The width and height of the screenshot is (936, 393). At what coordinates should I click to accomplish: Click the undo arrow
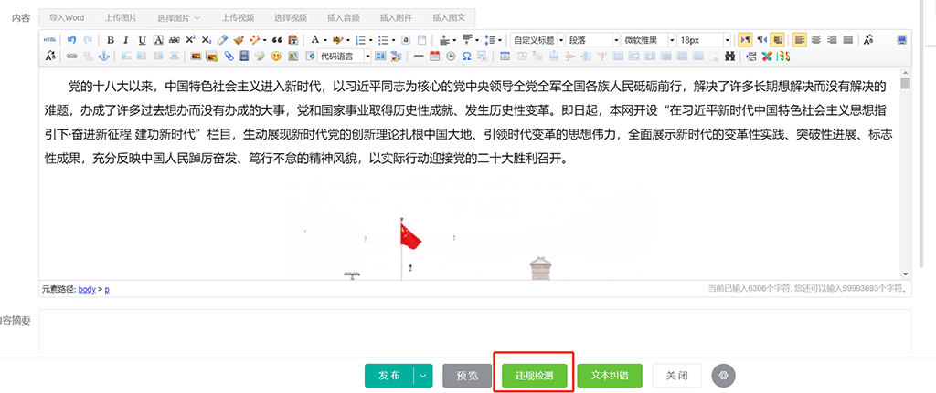(71, 40)
